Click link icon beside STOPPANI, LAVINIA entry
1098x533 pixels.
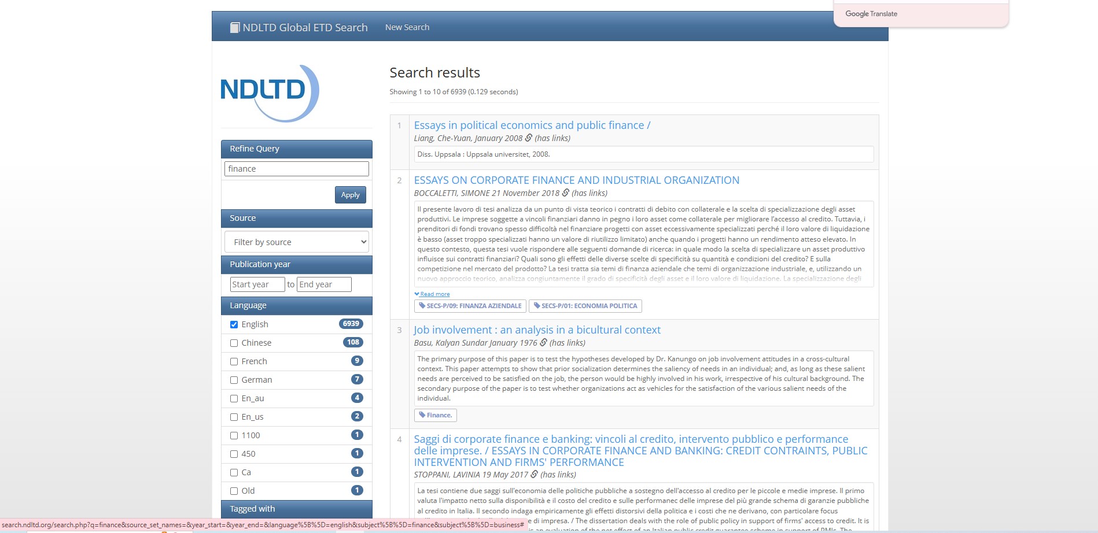pyautogui.click(x=534, y=475)
